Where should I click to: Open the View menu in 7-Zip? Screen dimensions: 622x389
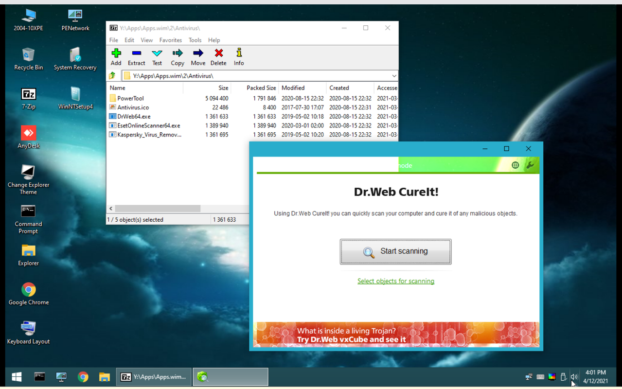(146, 40)
